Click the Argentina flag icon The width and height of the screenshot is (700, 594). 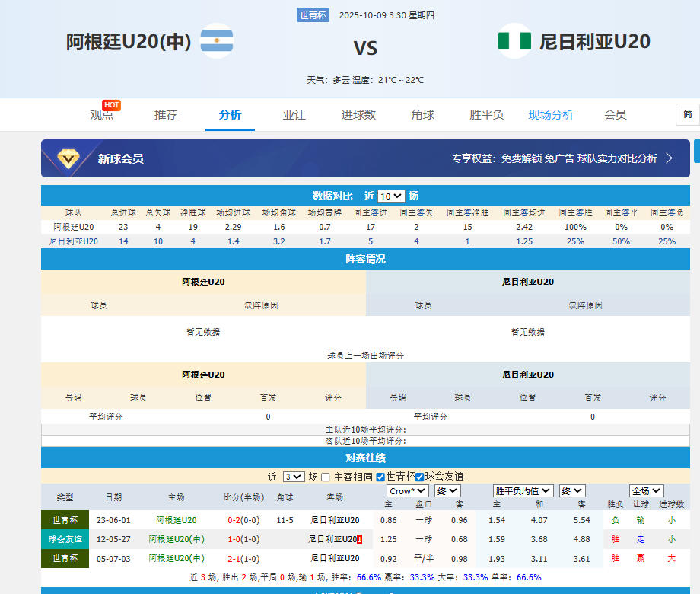217,41
